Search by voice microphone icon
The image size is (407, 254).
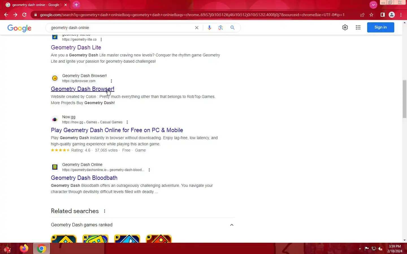click(209, 28)
